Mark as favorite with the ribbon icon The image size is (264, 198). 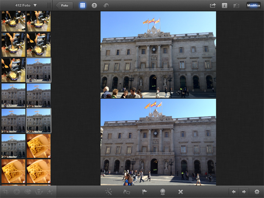pos(162,191)
